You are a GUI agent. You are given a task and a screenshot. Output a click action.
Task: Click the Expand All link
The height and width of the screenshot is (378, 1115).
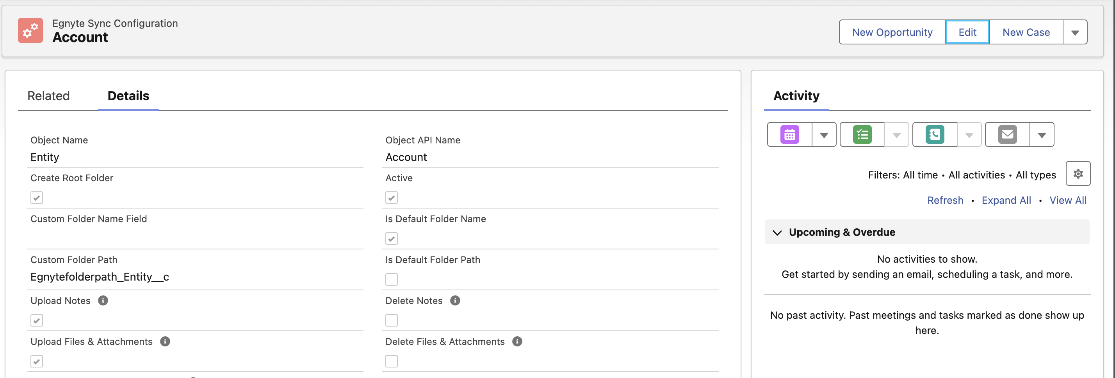1006,200
